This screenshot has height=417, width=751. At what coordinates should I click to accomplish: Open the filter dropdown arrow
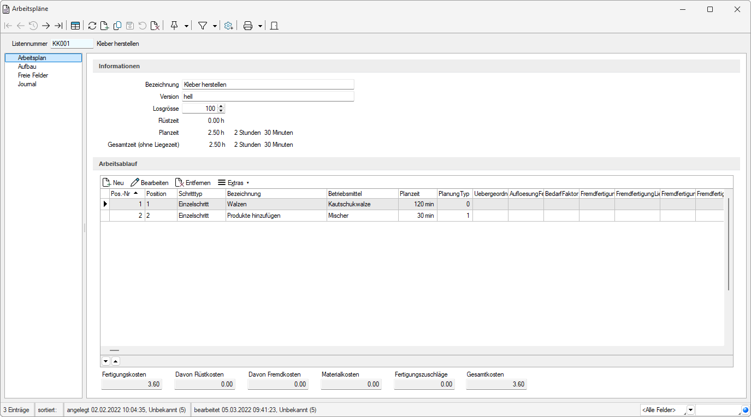pos(215,26)
